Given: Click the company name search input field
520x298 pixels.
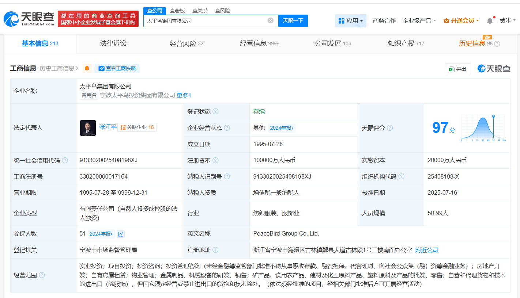Looking at the screenshot, I should [x=205, y=20].
